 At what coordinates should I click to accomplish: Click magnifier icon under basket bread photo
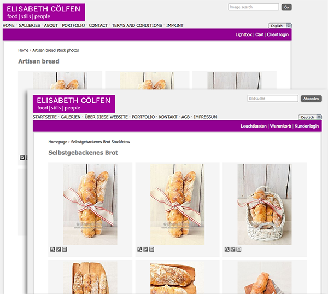tap(227, 249)
